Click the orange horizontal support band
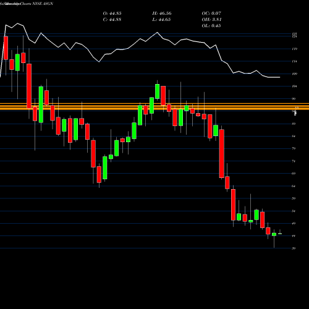The image size is (309, 309). [154, 106]
